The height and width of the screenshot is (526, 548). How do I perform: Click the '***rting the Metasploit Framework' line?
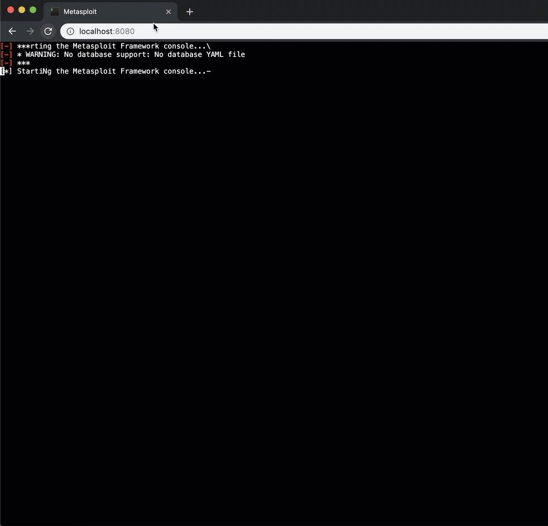point(105,46)
